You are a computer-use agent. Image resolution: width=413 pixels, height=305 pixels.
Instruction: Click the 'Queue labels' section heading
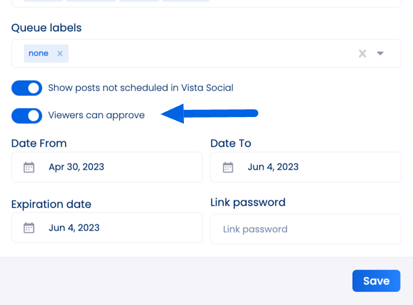[x=47, y=28]
